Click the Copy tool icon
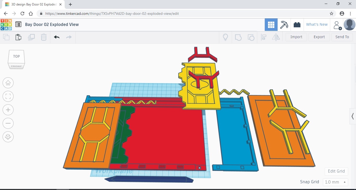The height and width of the screenshot is (190, 356). [x=6, y=37]
